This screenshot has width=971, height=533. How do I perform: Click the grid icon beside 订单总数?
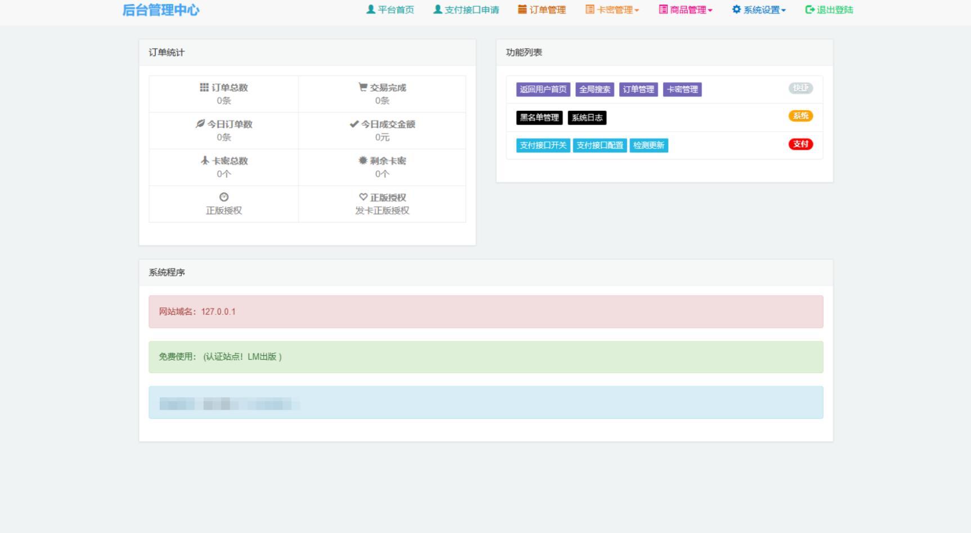(x=204, y=87)
